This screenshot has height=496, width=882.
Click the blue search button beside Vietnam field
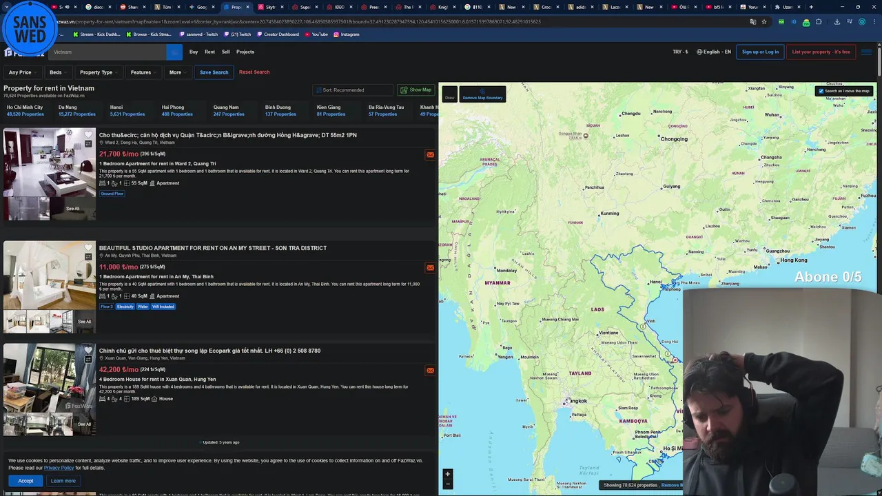174,52
